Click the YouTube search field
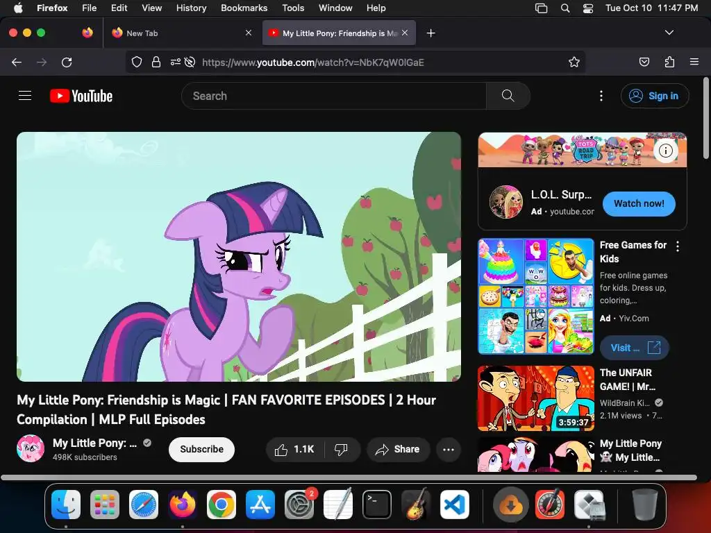The width and height of the screenshot is (711, 533). click(x=334, y=96)
